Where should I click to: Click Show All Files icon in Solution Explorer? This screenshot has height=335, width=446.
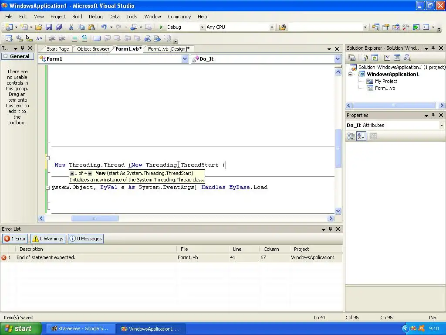(365, 58)
